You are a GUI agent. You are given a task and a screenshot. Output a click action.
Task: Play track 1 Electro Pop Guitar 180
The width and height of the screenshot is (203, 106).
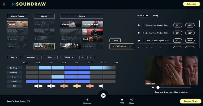[x=139, y=25]
